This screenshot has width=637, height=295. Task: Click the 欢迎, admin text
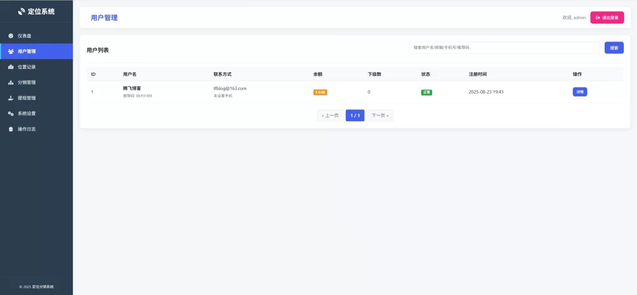click(574, 18)
